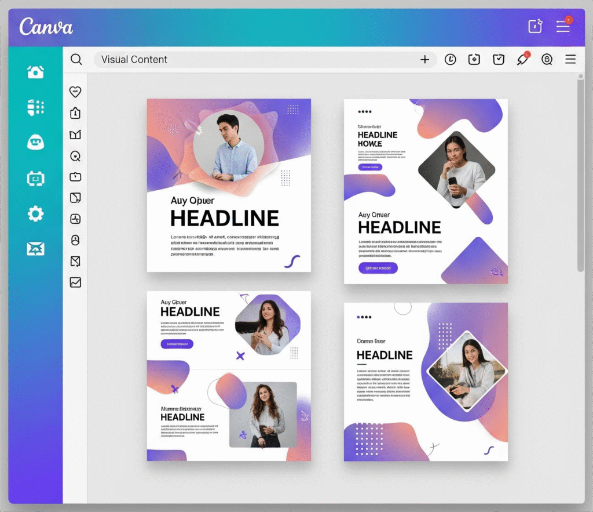The width and height of the screenshot is (593, 512).
Task: Go to home via house sidebar icon
Action: [35, 71]
